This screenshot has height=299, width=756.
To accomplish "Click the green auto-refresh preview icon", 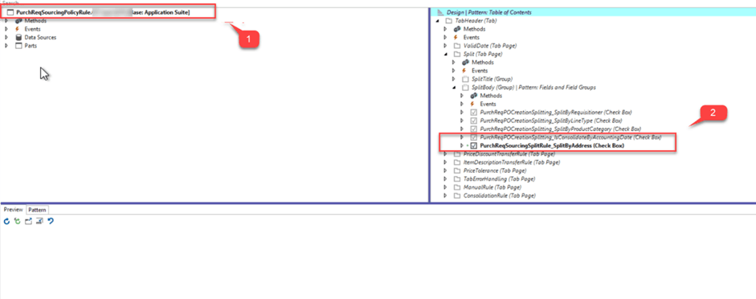I will click(18, 221).
